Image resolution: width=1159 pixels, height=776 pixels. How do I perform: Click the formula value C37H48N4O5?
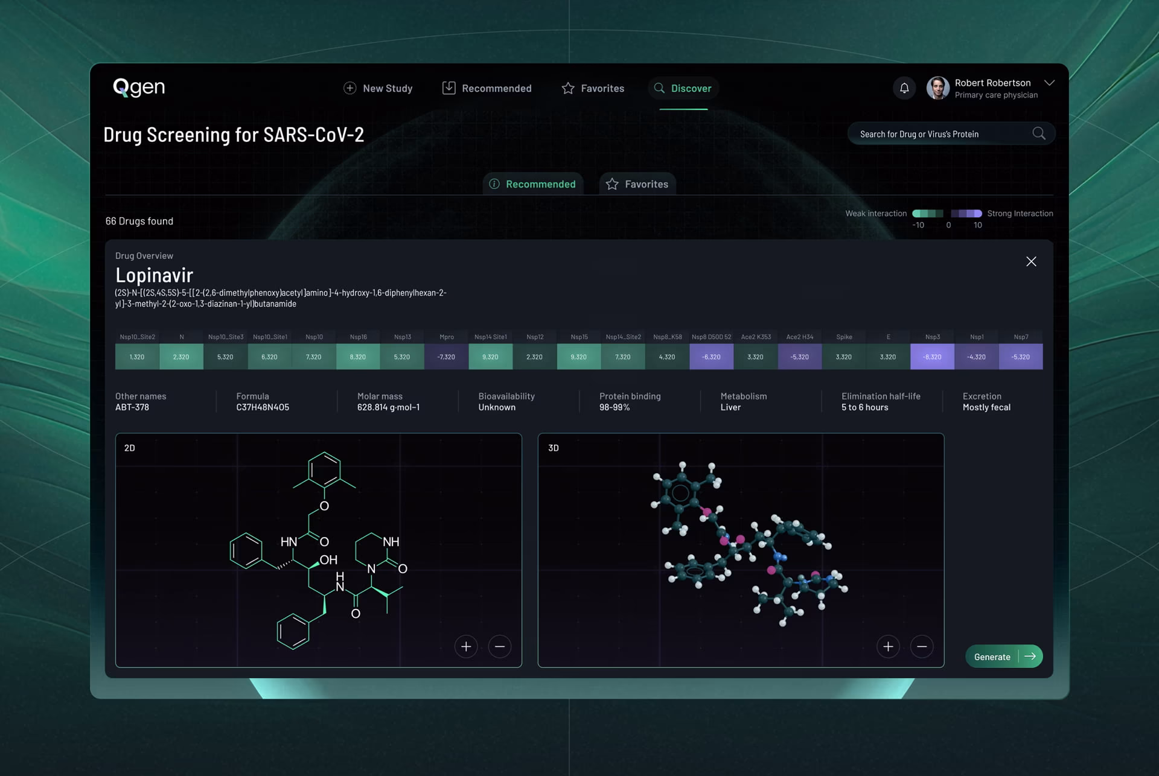(263, 407)
